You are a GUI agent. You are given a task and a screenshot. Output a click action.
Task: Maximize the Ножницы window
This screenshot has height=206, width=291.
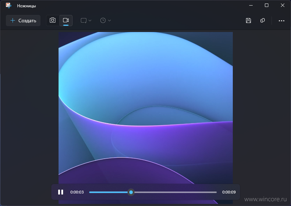point(267,5)
